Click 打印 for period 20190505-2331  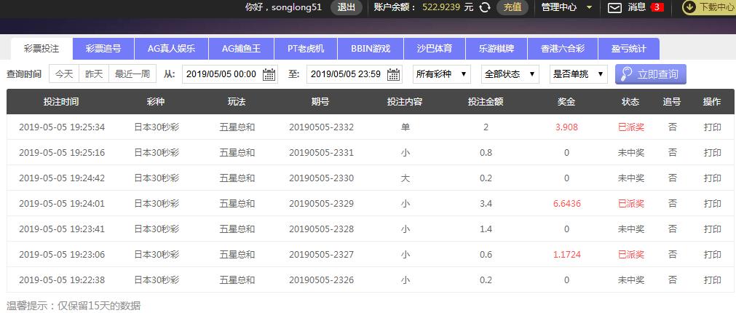click(712, 153)
